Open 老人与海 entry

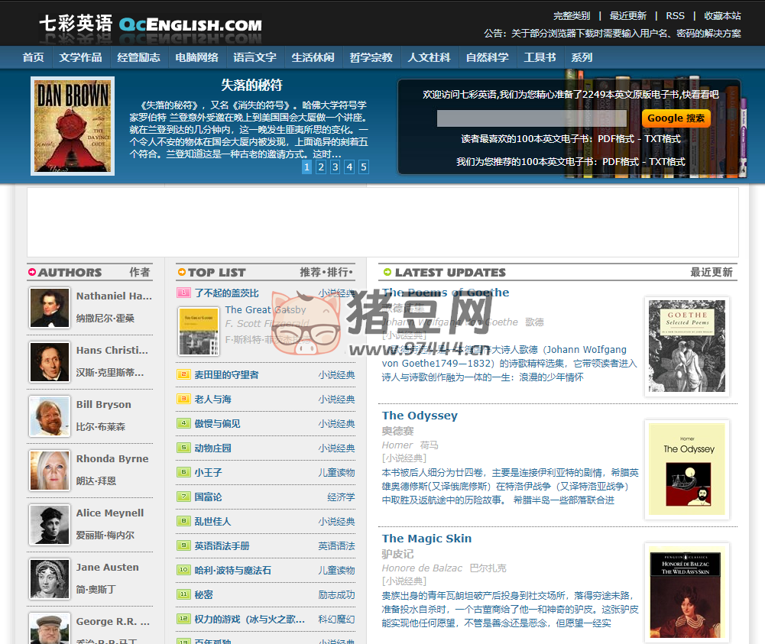[x=212, y=400]
